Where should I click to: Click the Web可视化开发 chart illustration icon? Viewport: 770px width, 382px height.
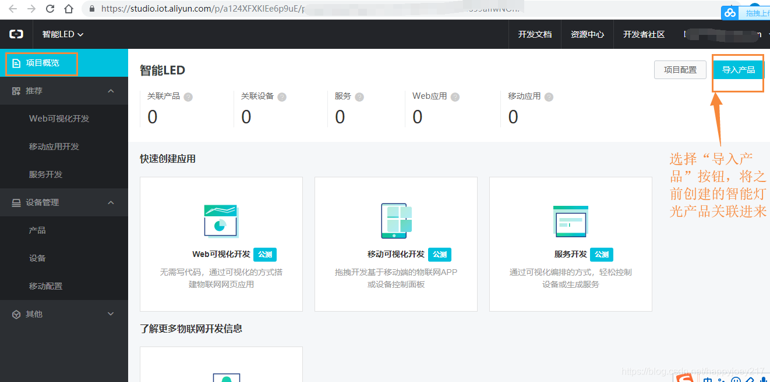coord(221,221)
